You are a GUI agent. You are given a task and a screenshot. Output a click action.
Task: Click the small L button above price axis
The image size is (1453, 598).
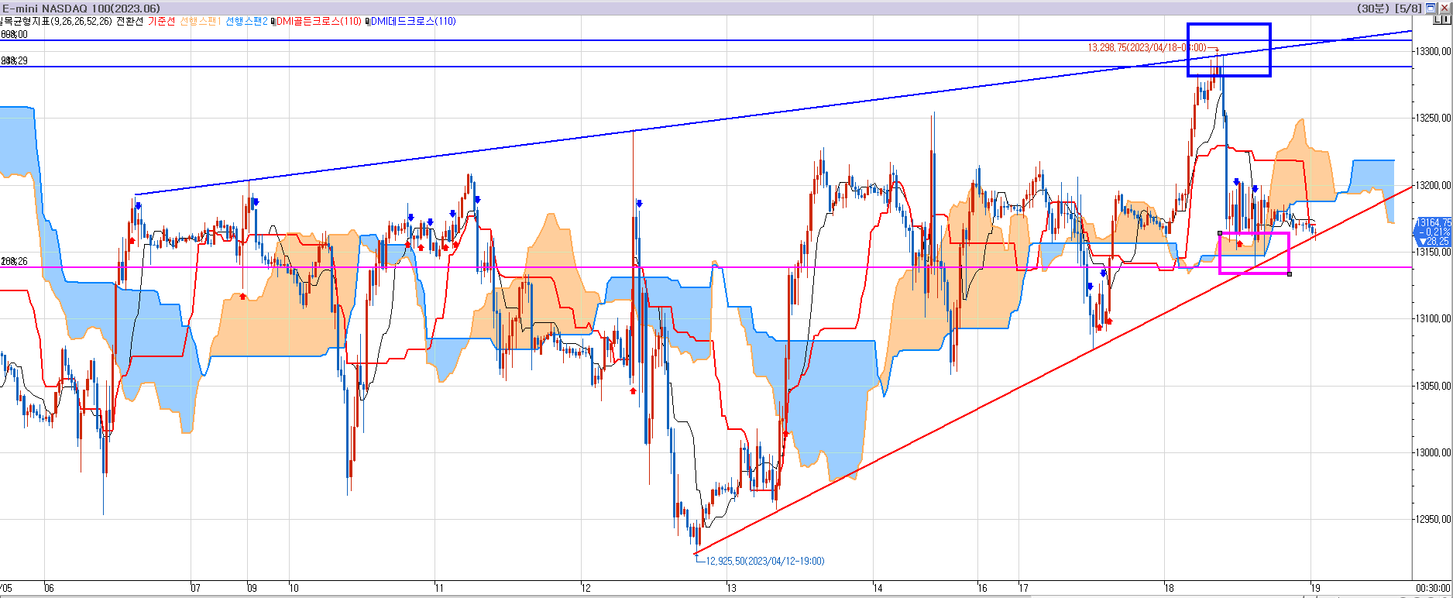[1438, 19]
